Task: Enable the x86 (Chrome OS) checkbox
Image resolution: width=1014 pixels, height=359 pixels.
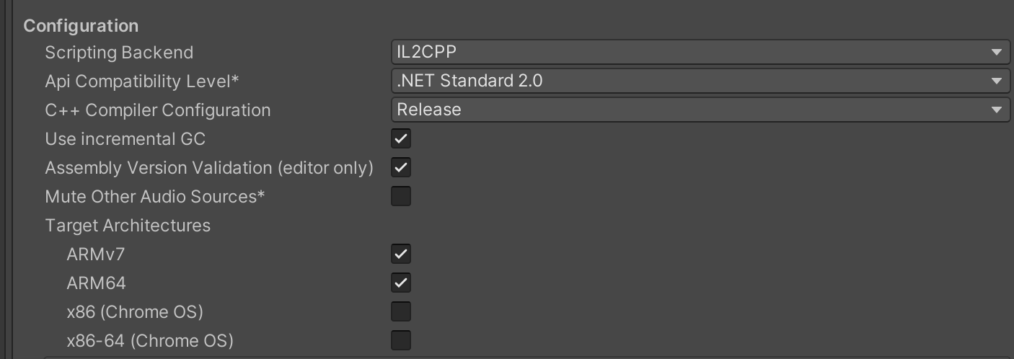Action: click(401, 311)
